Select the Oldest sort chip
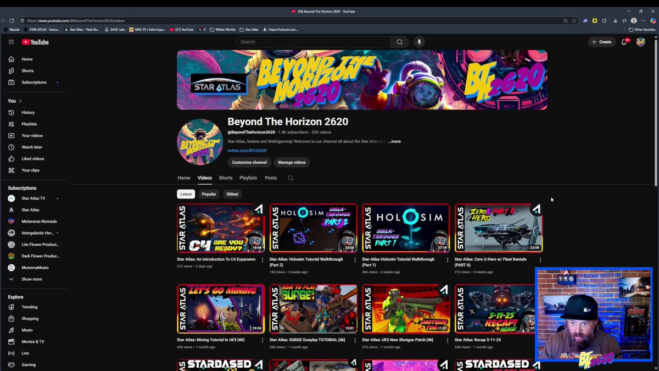The height and width of the screenshot is (371, 659). [x=232, y=194]
